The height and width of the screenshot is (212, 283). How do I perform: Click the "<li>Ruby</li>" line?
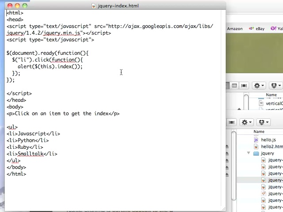25,147
